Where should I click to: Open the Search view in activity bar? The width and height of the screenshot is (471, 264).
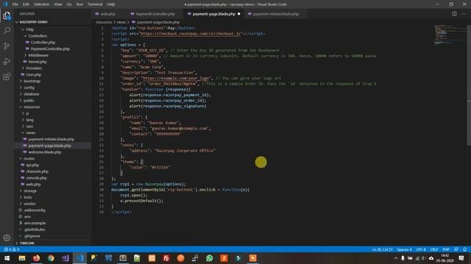click(x=7, y=31)
